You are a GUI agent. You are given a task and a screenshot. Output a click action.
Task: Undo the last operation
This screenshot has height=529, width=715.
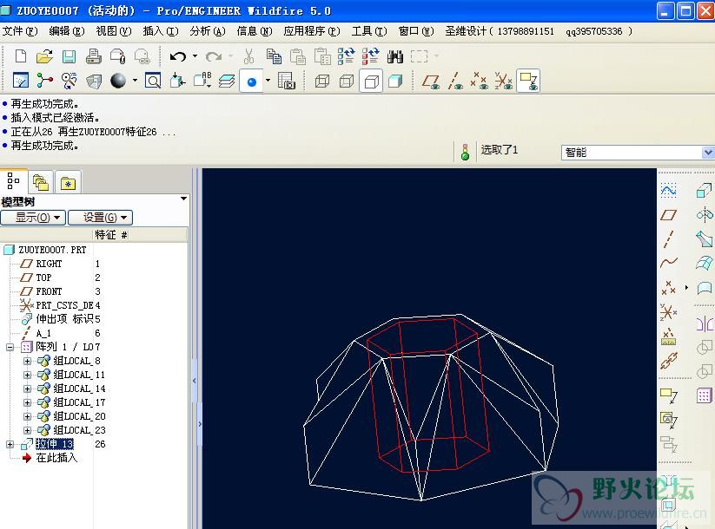177,56
